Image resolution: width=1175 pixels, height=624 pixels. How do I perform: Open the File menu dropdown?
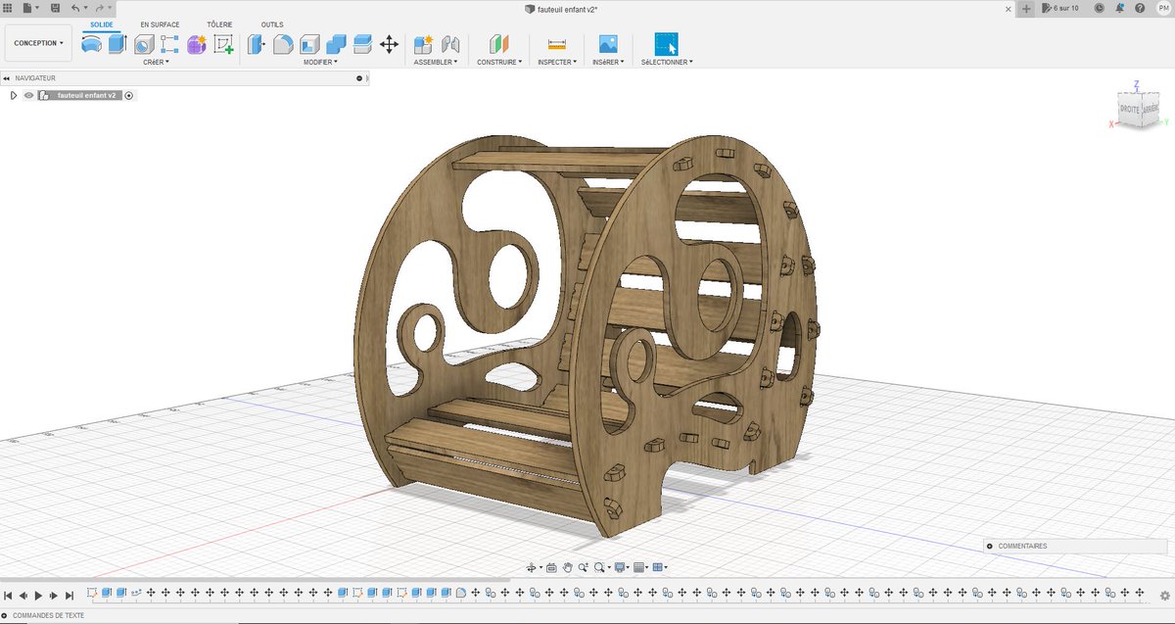point(31,8)
